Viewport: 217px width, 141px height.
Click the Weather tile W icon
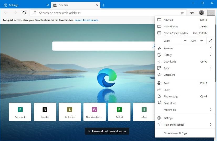pyautogui.click(x=94, y=110)
